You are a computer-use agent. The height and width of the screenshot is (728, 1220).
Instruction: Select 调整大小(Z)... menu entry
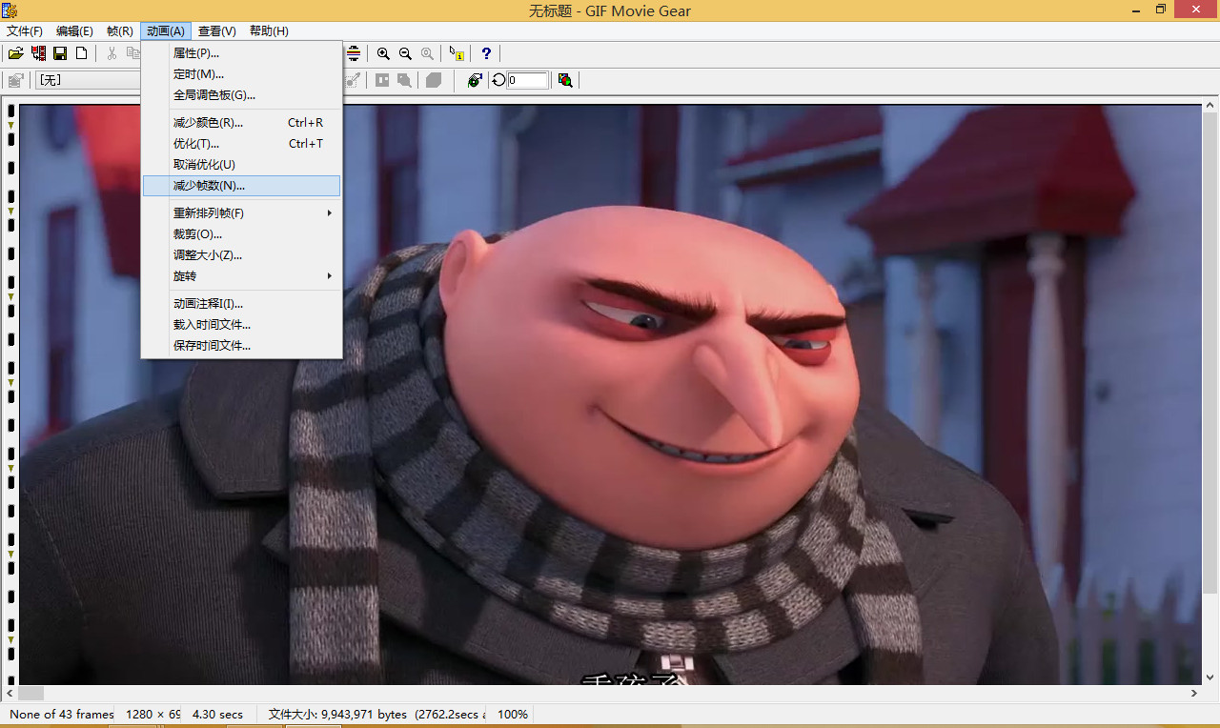(x=208, y=254)
